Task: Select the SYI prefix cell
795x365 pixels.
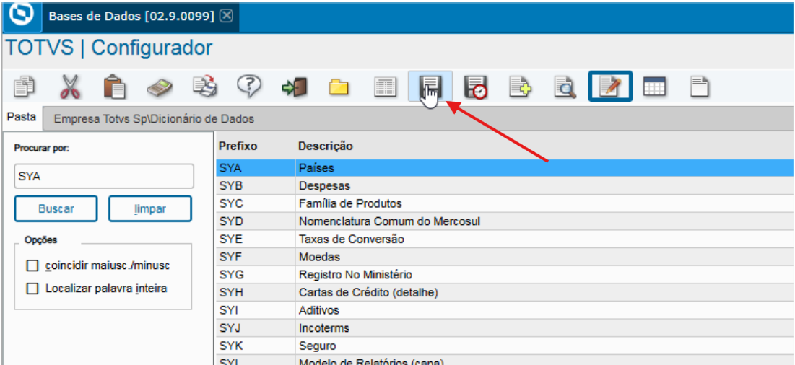Action: 256,310
